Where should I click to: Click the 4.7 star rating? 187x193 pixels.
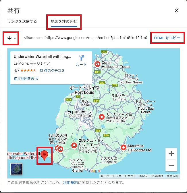pos(25,70)
